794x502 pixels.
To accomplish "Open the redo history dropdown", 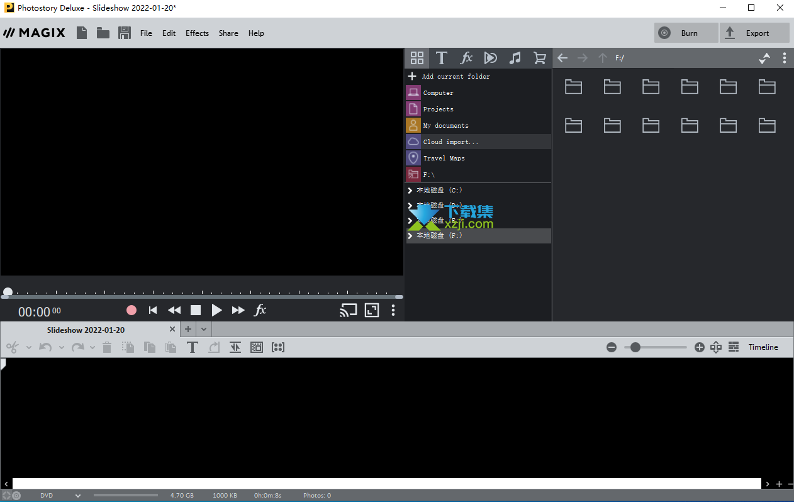I will tap(92, 347).
